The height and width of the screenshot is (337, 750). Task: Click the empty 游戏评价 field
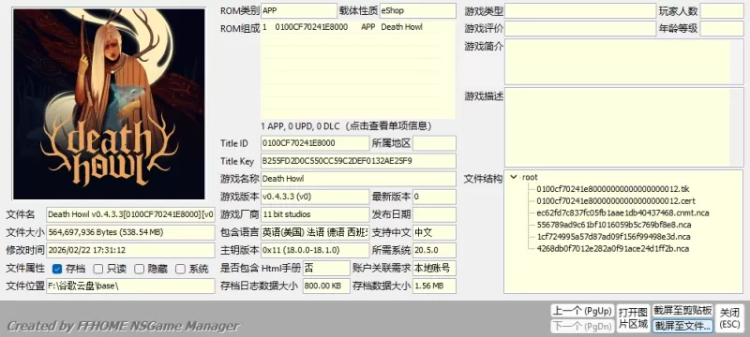(580, 28)
